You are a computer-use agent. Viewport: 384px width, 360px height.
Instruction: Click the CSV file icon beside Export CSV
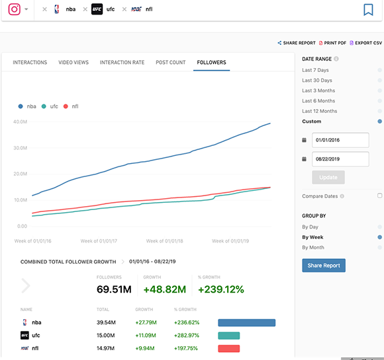pos(352,43)
